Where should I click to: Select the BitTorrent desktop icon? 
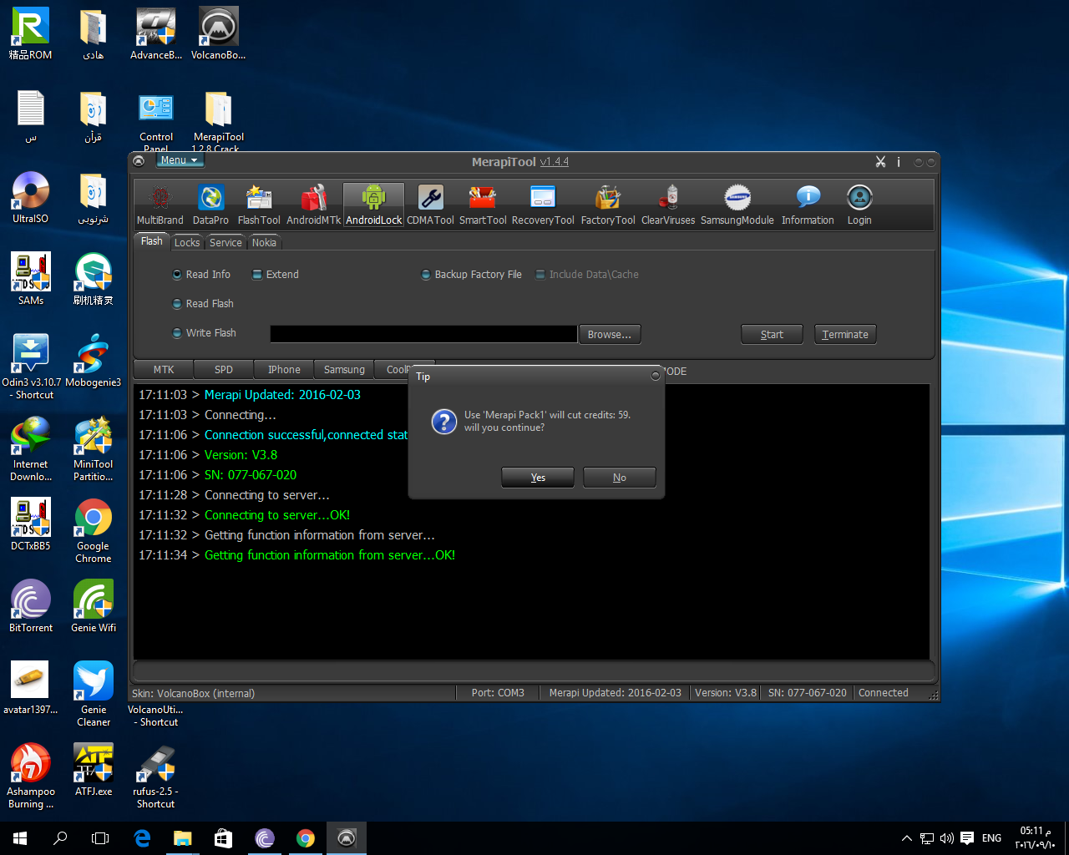coord(31,606)
